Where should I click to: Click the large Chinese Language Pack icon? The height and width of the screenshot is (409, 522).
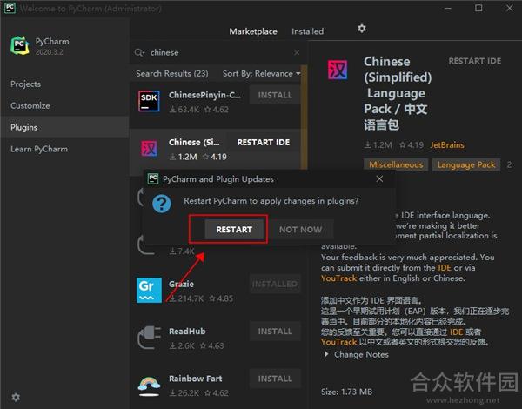pos(338,70)
